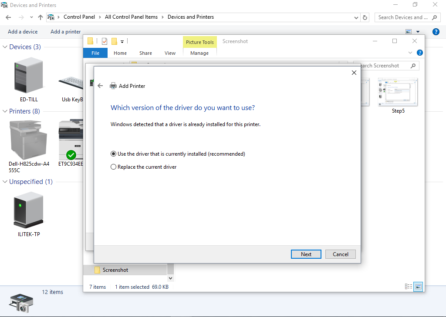The image size is (446, 317).
Task: Open the ED-TILL device icon
Action: [29, 77]
